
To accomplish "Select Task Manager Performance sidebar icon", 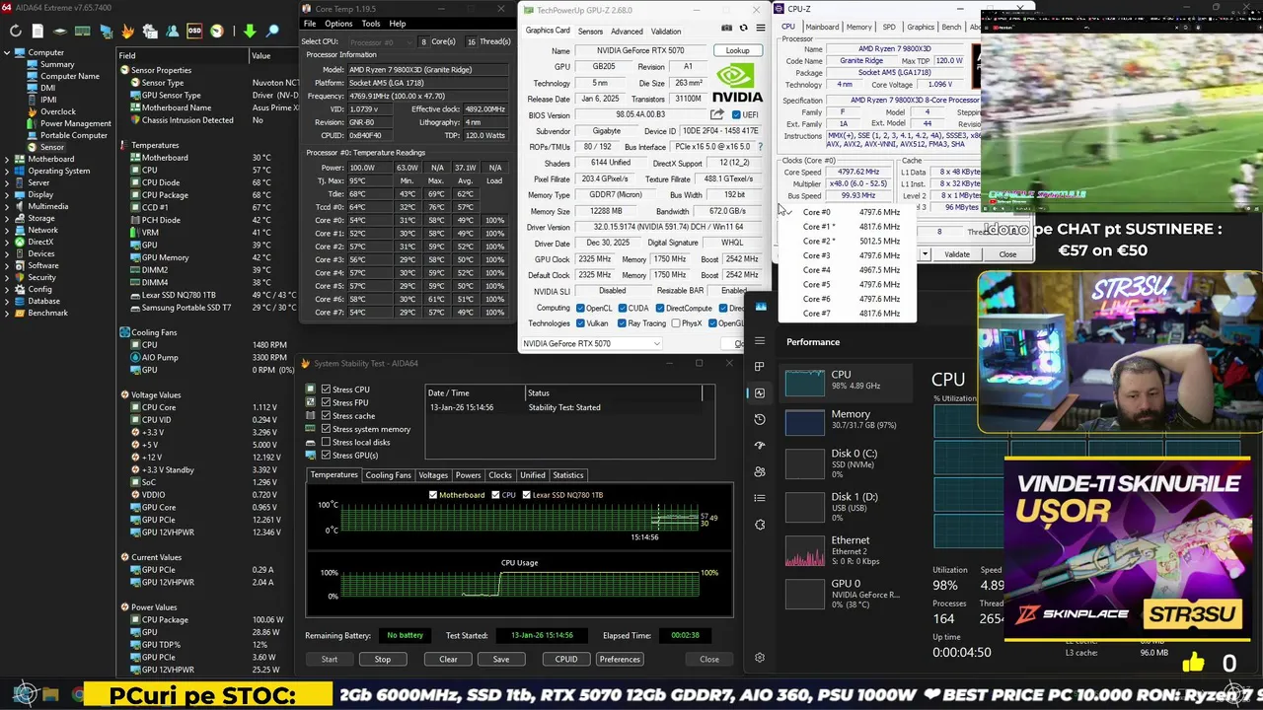I will pyautogui.click(x=760, y=392).
